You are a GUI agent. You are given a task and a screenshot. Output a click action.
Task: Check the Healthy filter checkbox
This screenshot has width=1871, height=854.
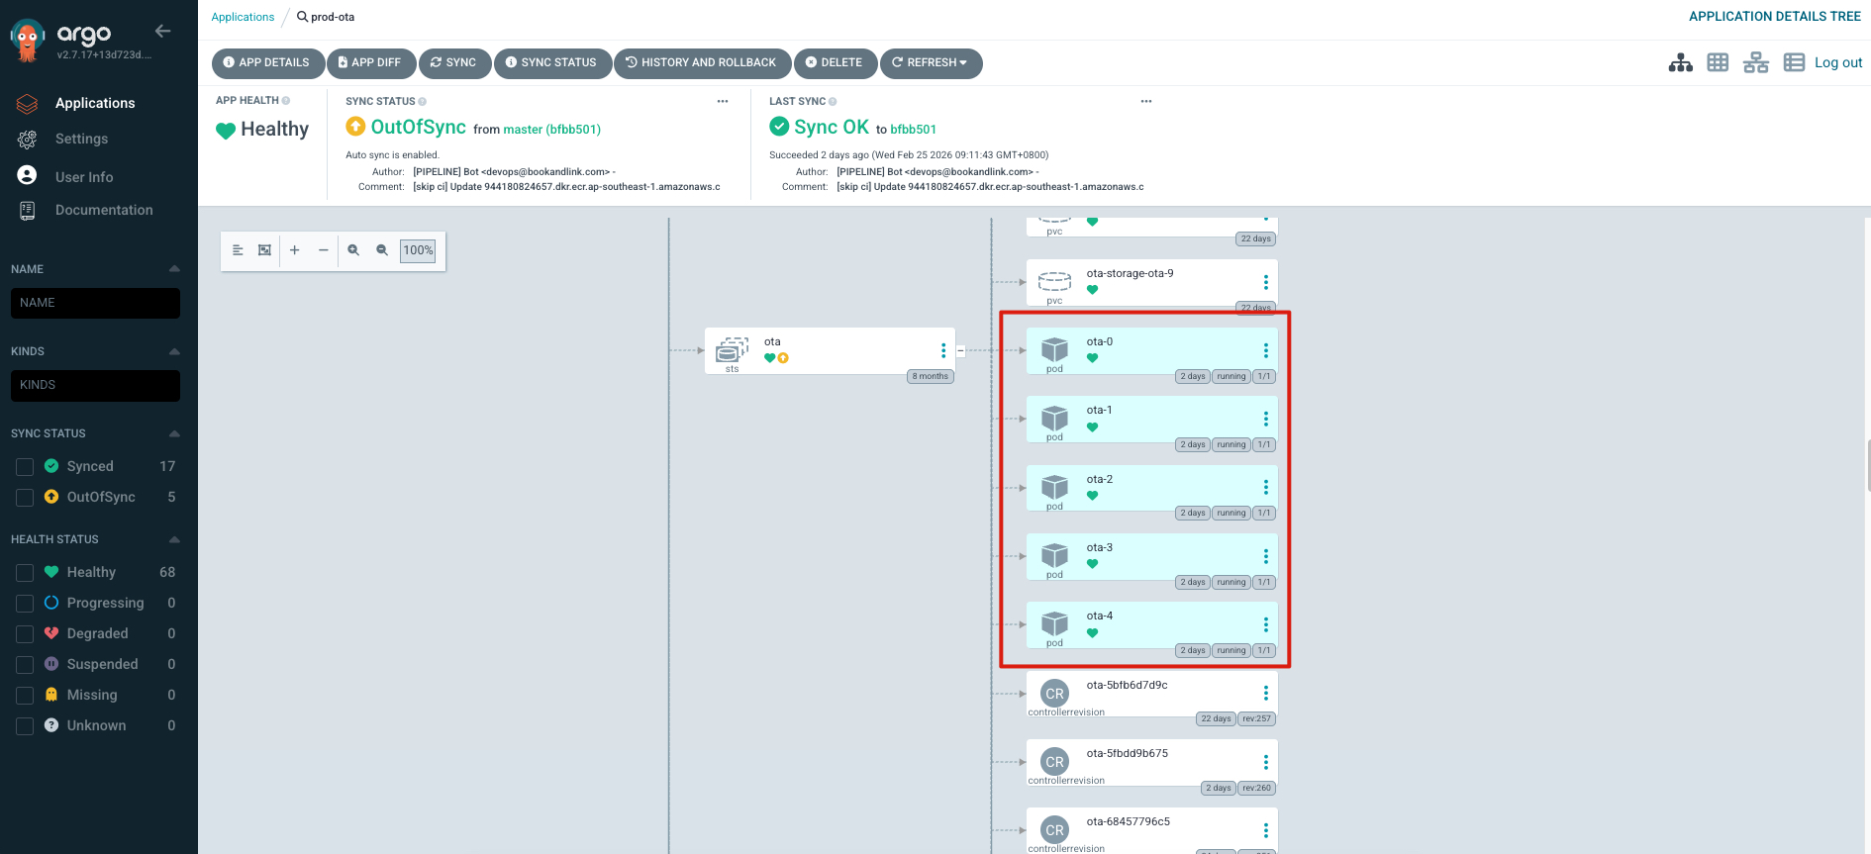(x=26, y=573)
